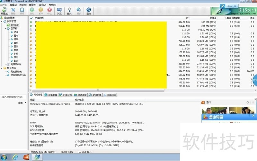Switch to the 文件列表 tab

pos(95,95)
